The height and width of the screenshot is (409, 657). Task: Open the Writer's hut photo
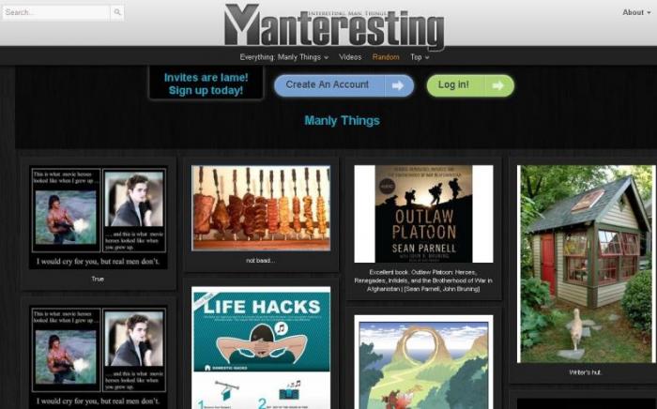point(586,264)
